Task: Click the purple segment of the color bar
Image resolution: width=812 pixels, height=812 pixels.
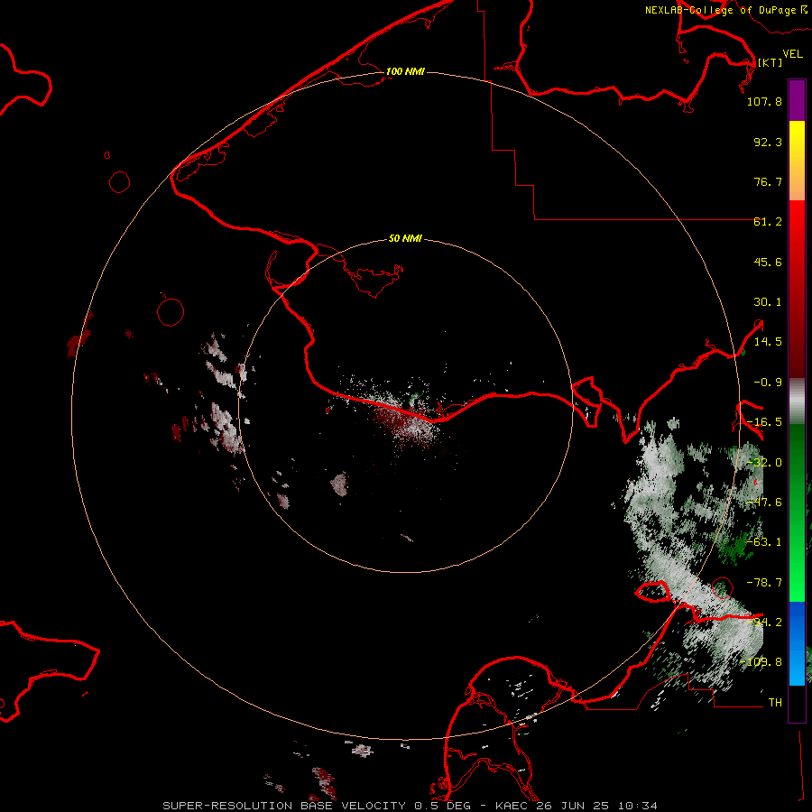Action: click(x=797, y=101)
